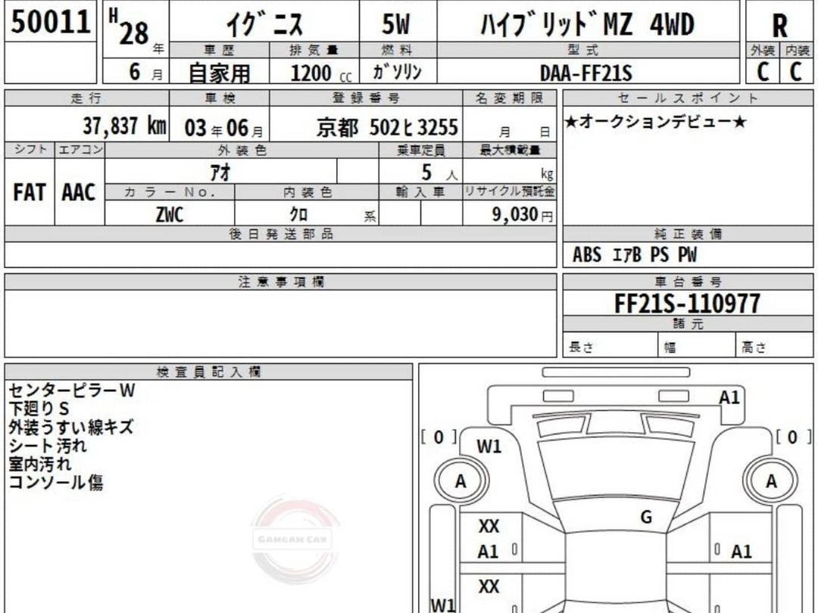Click the note シート汚れ
This screenshot has height=613, width=818.
pos(48,446)
